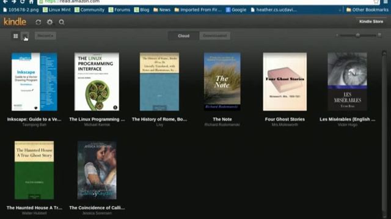This screenshot has height=219, width=391.
Task: Open The Note book cover
Action: pyautogui.click(x=222, y=82)
